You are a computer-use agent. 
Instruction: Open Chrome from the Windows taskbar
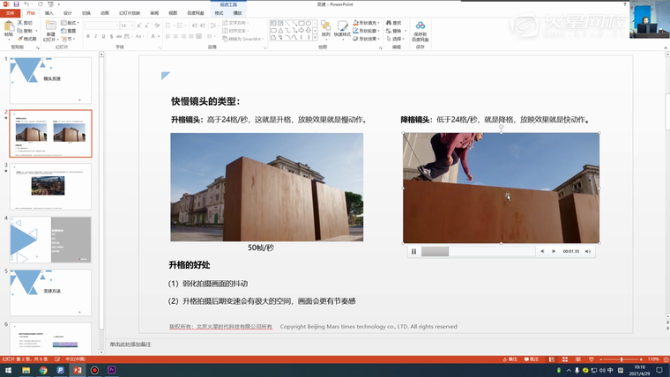click(x=43, y=371)
